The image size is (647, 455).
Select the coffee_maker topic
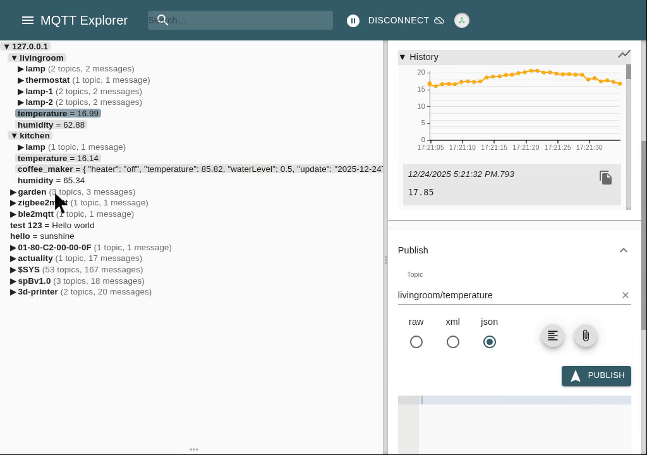tap(45, 169)
